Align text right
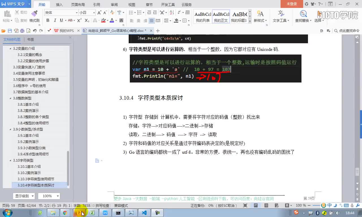Image resolution: width=362 pixels, height=217 pixels. pos(145,21)
